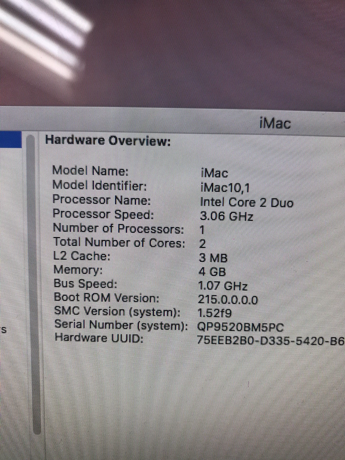Click the L2 Cache label
Screen dimensions: 345x460
point(82,256)
